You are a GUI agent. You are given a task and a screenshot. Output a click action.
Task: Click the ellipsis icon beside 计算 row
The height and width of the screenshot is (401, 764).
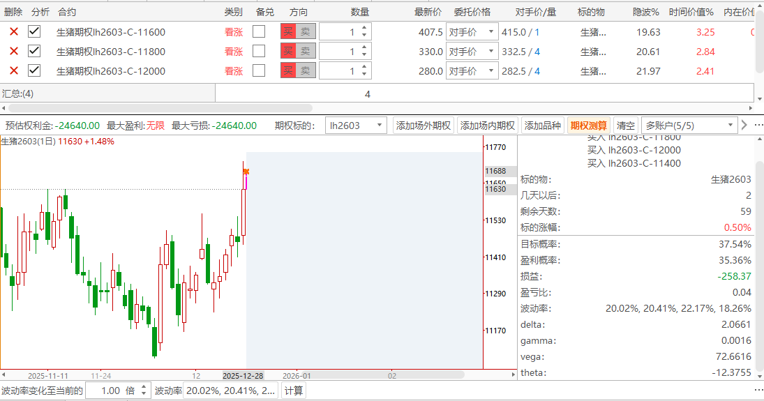click(758, 391)
